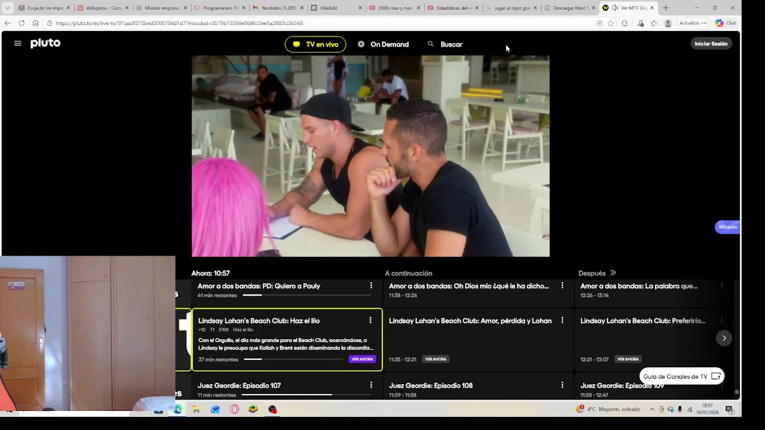Click the Pluto logo
Viewport: 765px width, 430px height.
pos(45,43)
